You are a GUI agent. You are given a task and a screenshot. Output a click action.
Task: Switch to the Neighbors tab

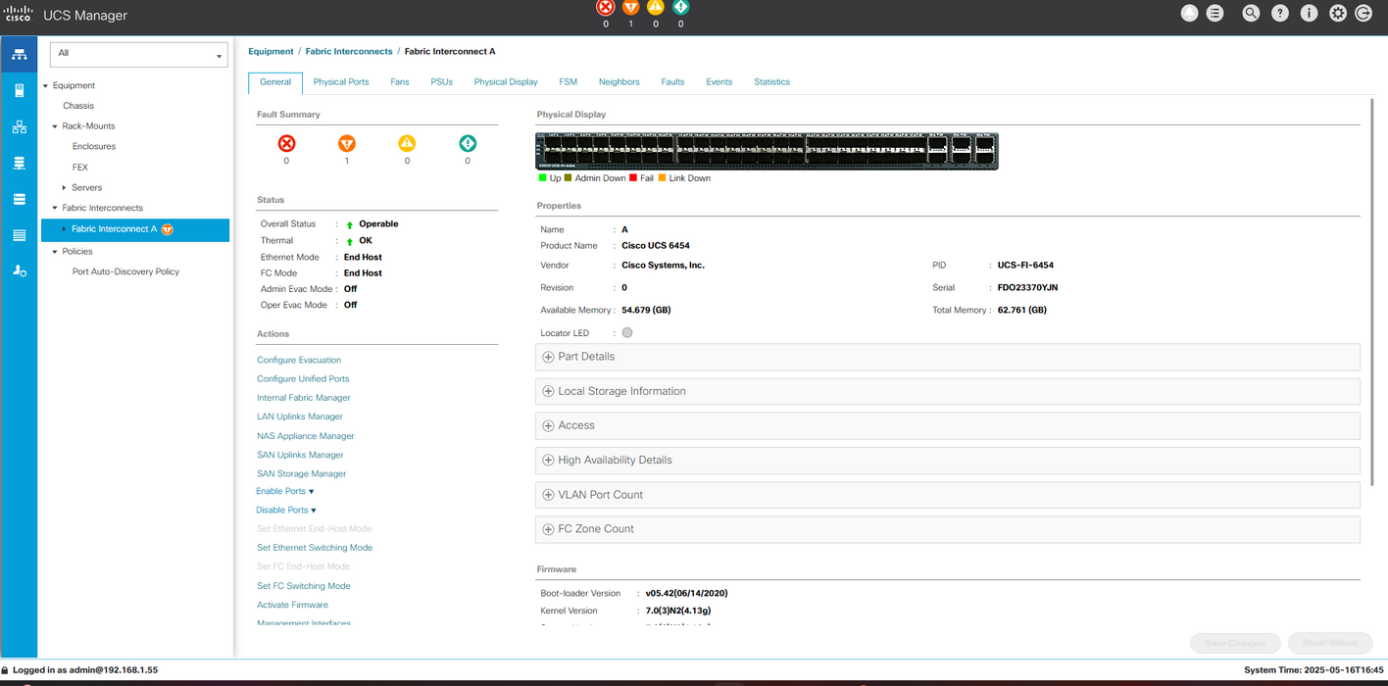[x=620, y=82]
